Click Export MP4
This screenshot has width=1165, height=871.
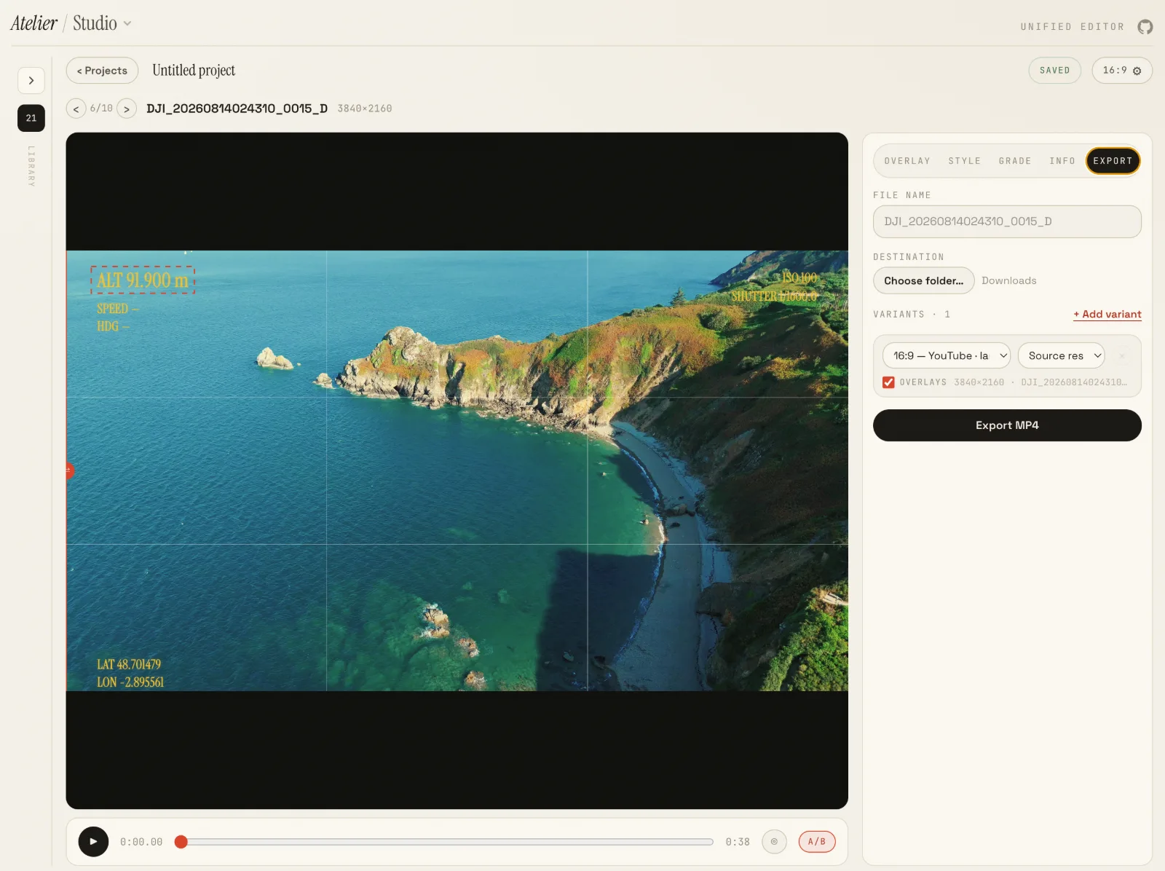[1007, 425]
